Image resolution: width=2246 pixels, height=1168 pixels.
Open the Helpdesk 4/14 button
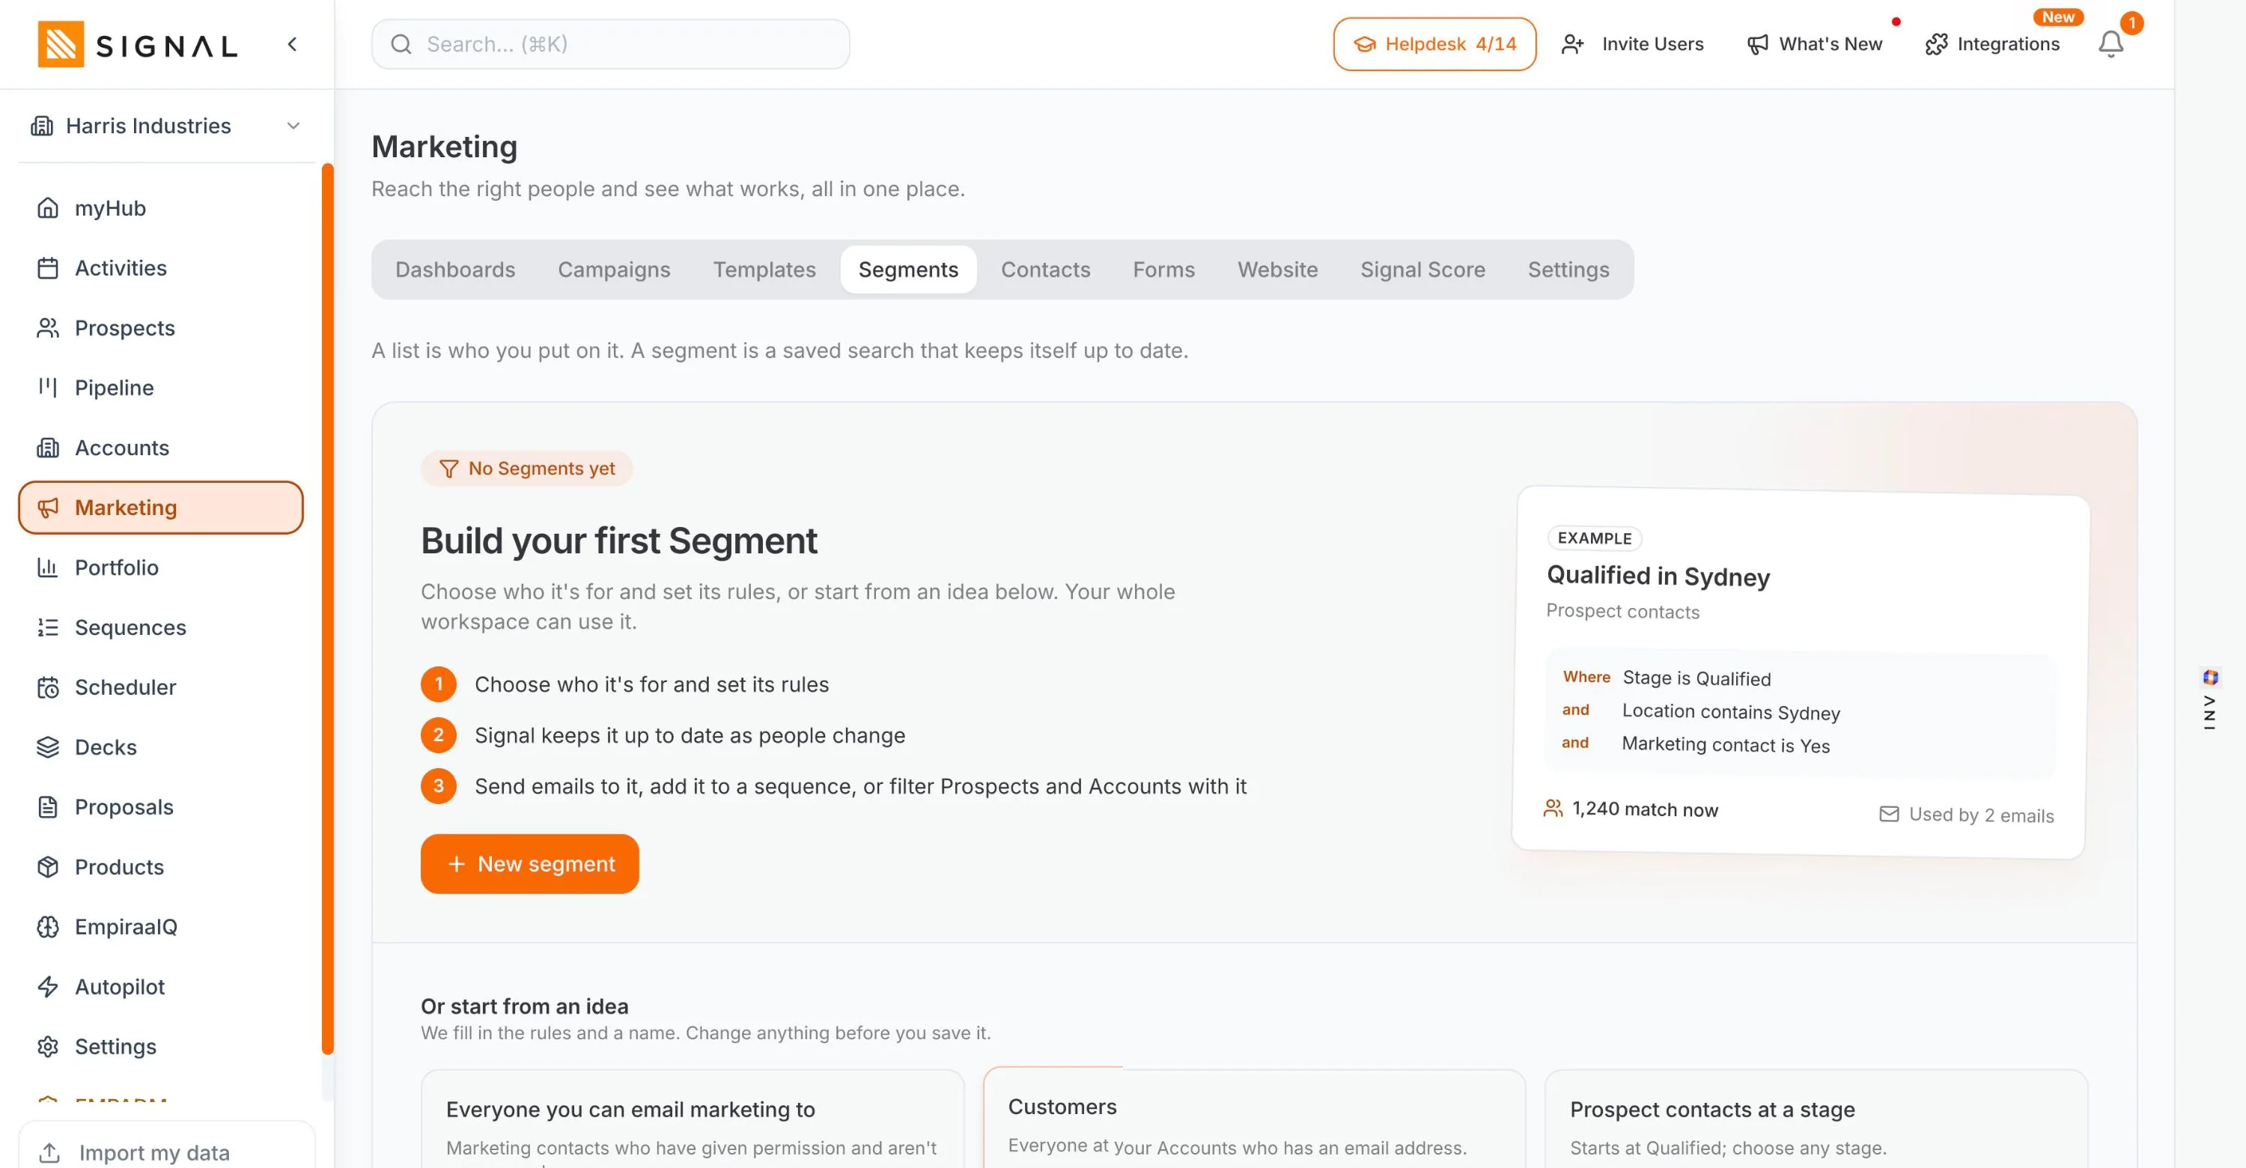(x=1434, y=43)
